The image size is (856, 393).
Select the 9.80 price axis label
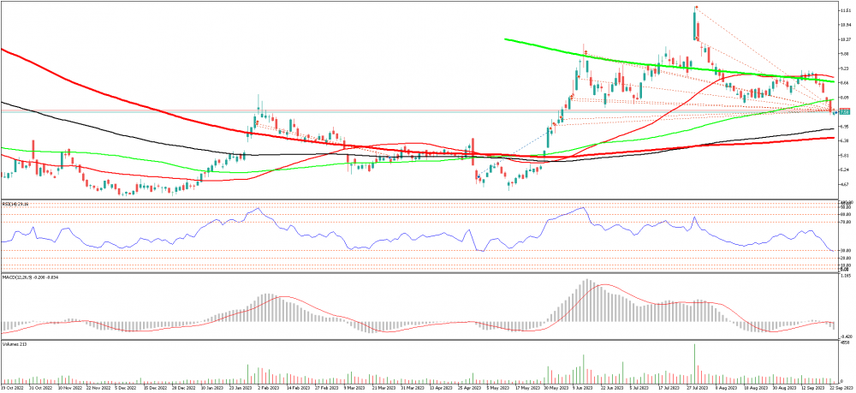point(846,54)
